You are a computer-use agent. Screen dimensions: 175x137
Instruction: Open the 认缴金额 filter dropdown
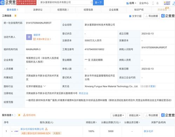pos(118,116)
